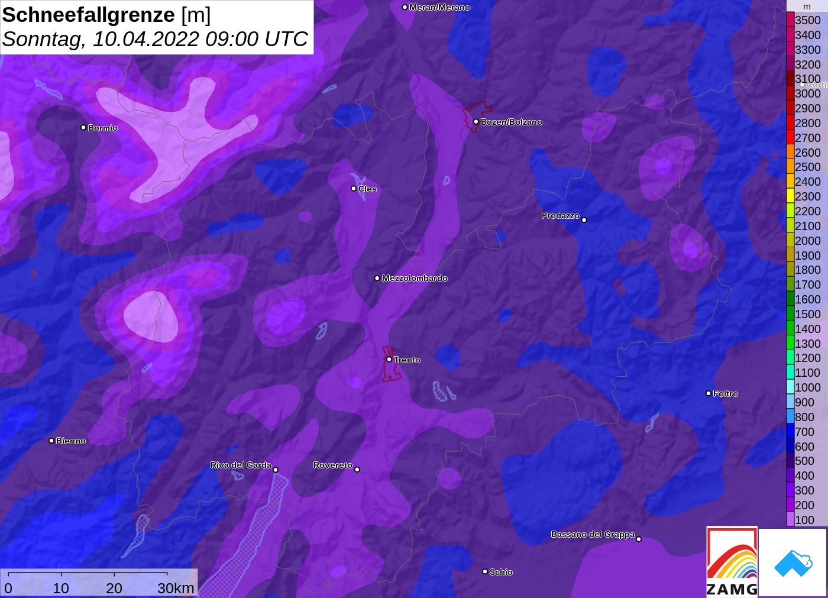Click the legend unit label m
Image resolution: width=828 pixels, height=598 pixels.
click(807, 7)
